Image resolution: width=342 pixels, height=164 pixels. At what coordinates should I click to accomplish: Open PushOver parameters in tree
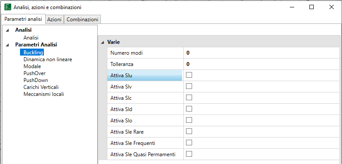click(34, 73)
